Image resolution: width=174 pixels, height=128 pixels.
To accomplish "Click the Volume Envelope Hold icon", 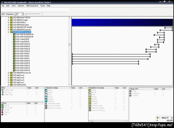I will 46,94.
